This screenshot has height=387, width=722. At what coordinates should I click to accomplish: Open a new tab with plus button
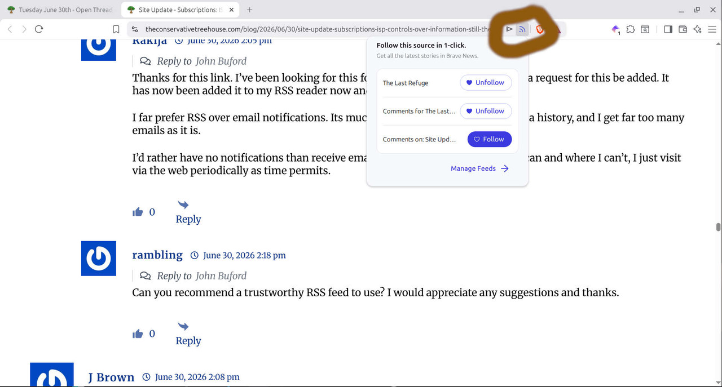click(x=249, y=10)
